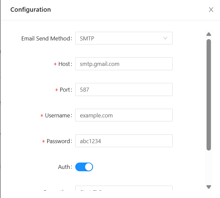Click the scrollbar track below the thumb
The image size is (220, 198).
[209, 167]
